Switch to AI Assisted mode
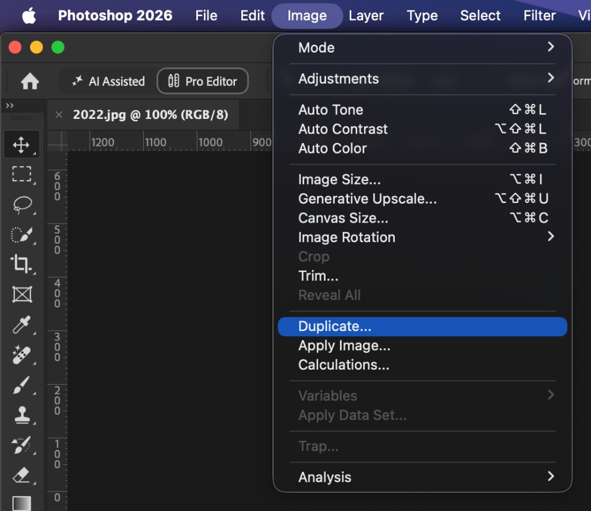The width and height of the screenshot is (591, 511). coord(108,81)
